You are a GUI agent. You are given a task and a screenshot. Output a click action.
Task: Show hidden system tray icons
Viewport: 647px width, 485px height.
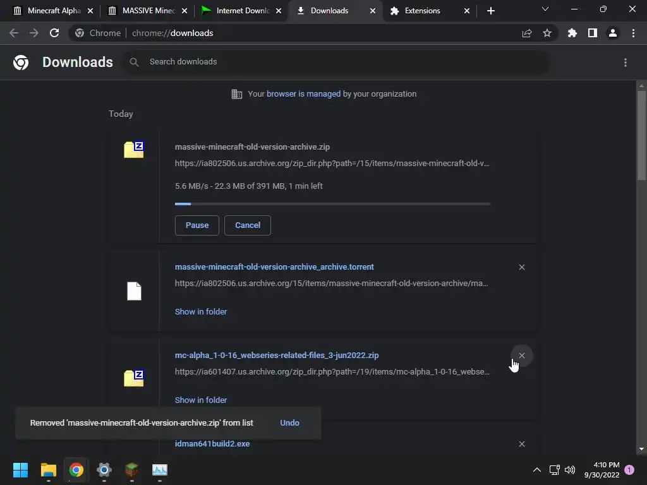click(x=537, y=470)
